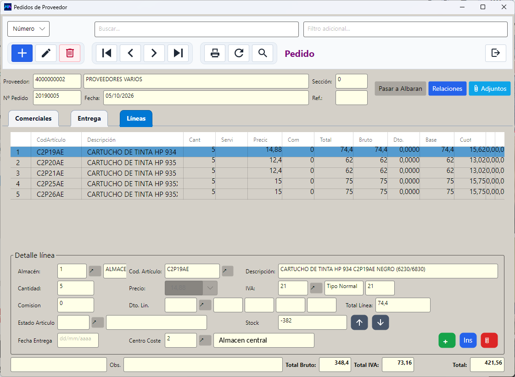Focus the Buscar search field
The image size is (515, 377).
196,29
